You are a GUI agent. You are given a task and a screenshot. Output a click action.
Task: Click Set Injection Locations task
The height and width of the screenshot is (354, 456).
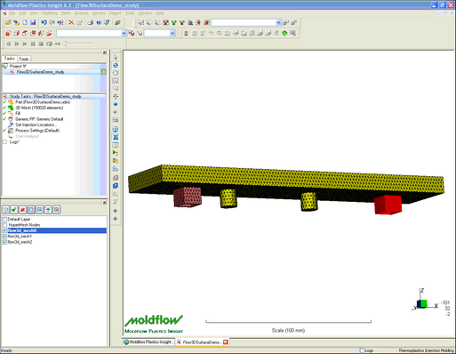[x=36, y=125]
